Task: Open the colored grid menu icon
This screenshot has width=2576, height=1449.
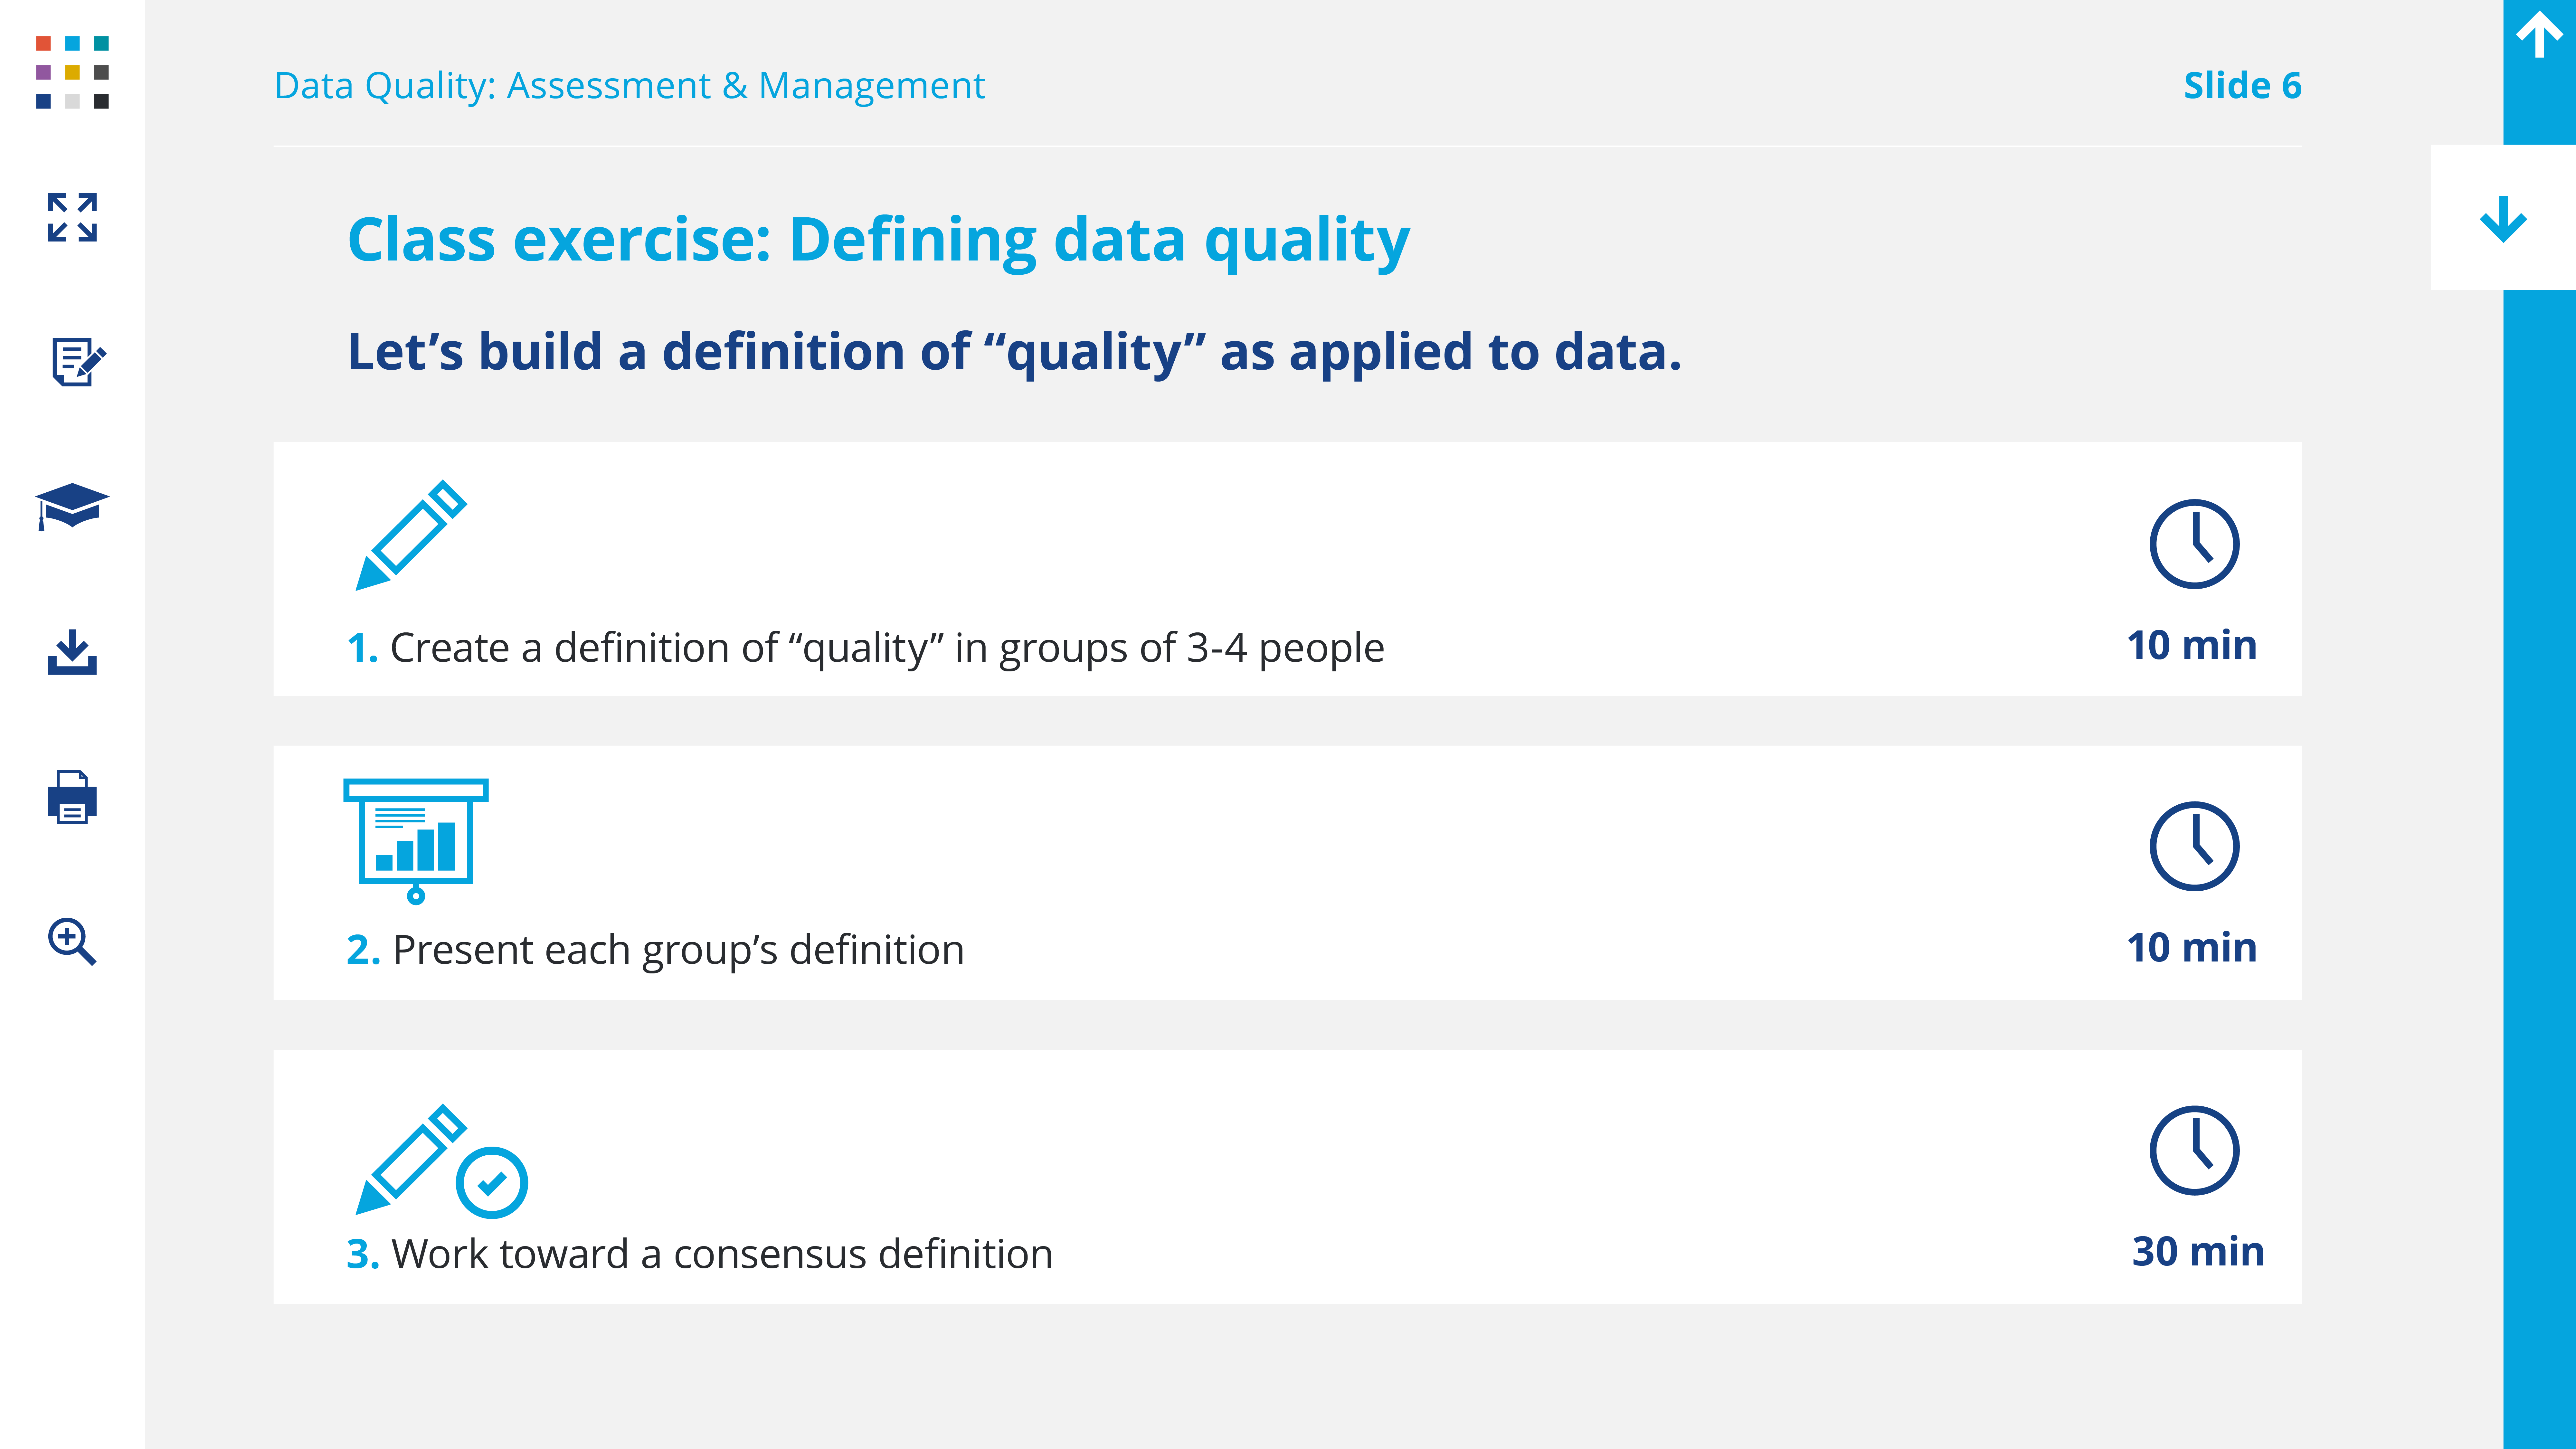Action: [x=72, y=72]
